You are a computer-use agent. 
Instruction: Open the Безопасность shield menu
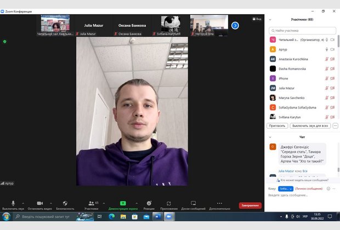pos(65,205)
